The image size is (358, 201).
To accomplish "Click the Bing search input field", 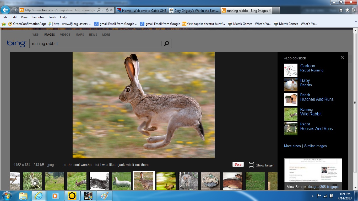I will tap(96, 44).
